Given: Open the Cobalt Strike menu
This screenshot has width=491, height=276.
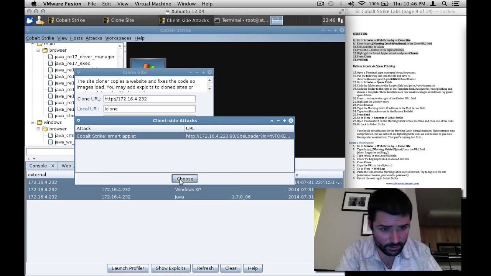Looking at the screenshot, I should point(40,38).
